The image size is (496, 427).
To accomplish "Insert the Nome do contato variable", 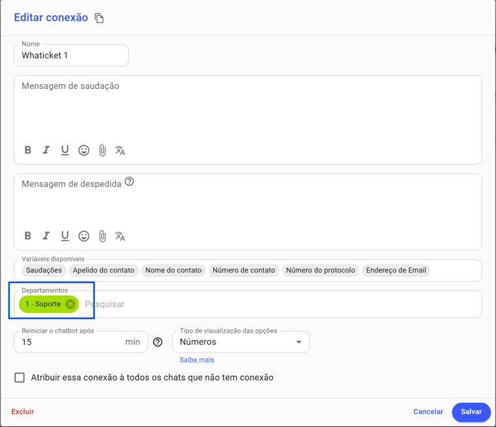I will (x=173, y=270).
